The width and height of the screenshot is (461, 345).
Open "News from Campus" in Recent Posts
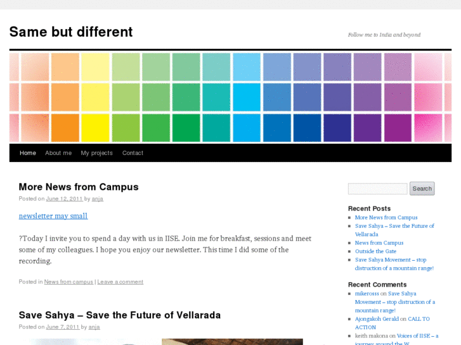coord(379,243)
